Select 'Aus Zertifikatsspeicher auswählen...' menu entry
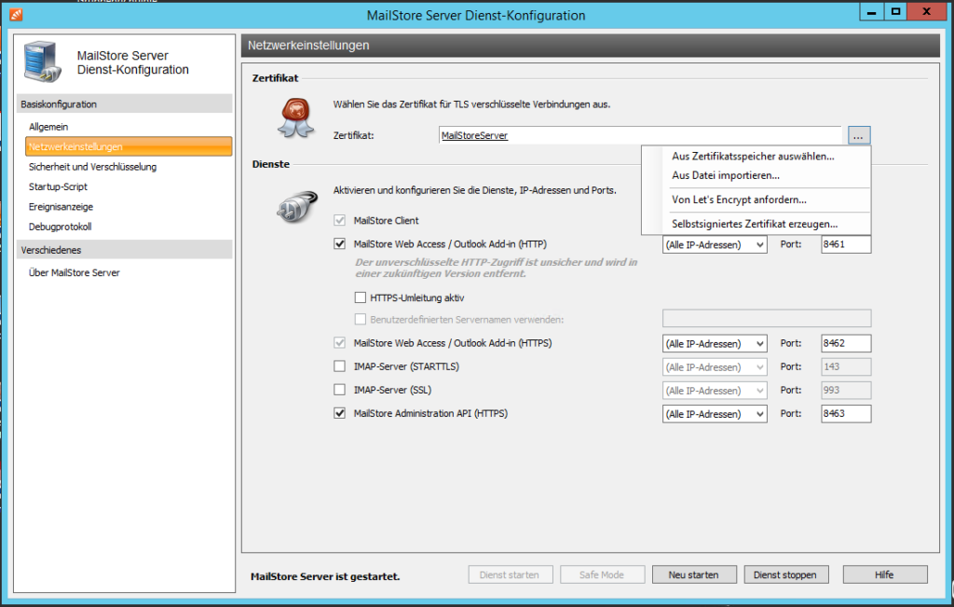This screenshot has width=954, height=607. point(753,156)
